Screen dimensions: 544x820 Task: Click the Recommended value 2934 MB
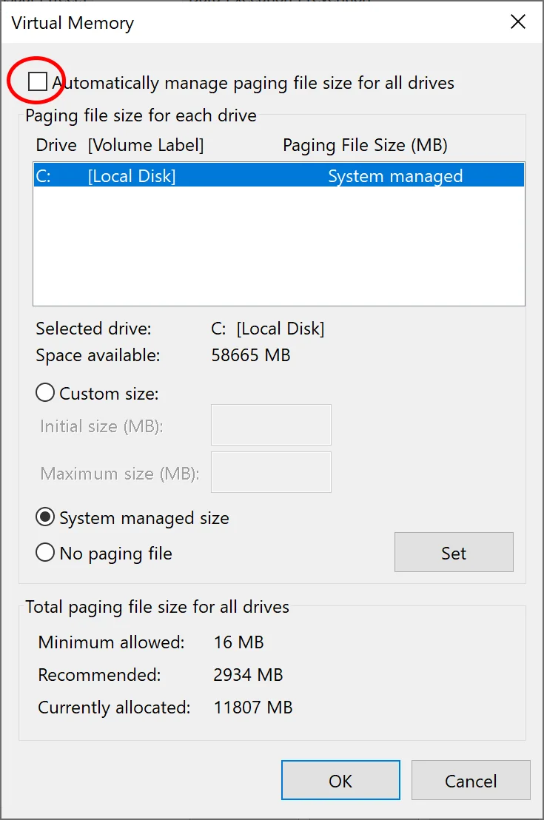tap(248, 675)
